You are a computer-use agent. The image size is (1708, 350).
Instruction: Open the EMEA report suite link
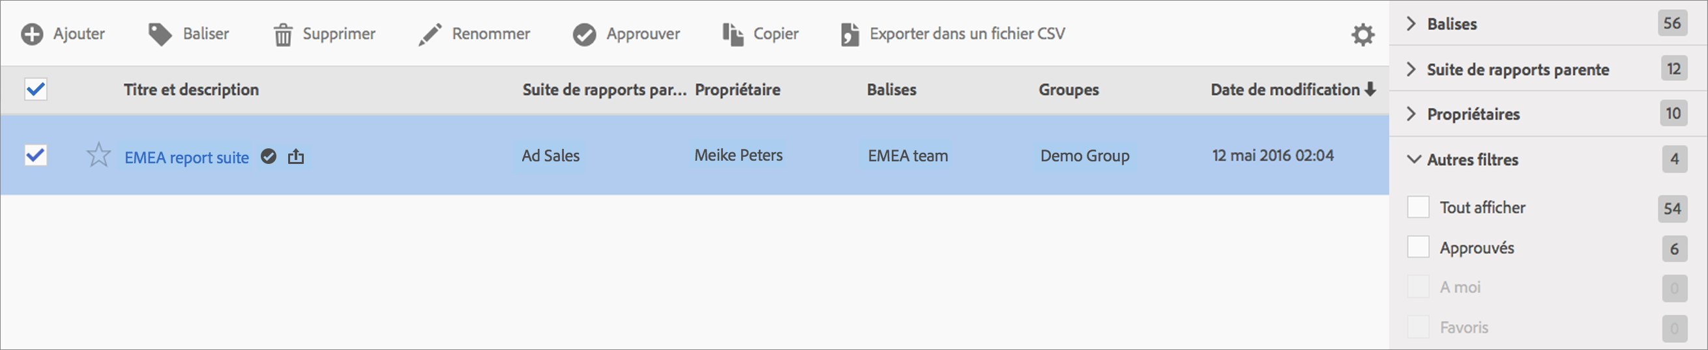coord(186,157)
